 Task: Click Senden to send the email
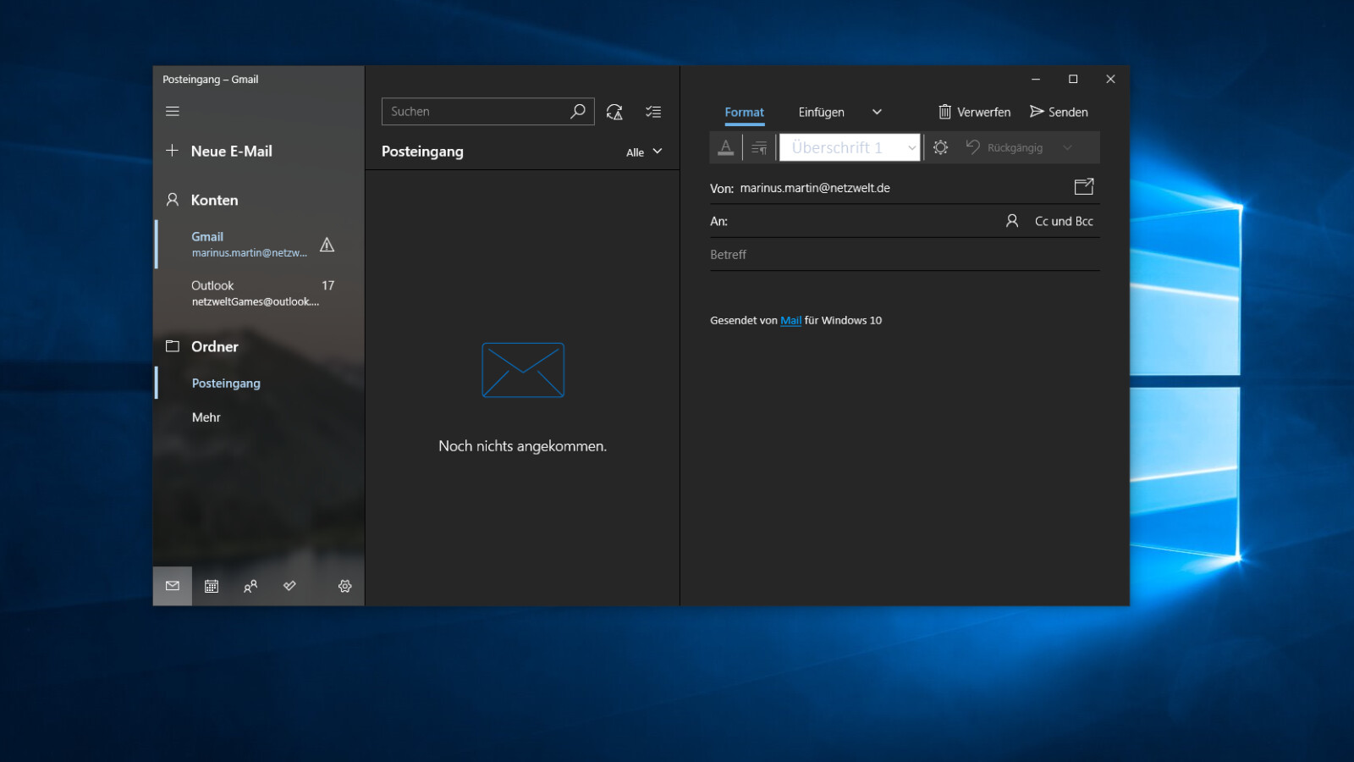[1059, 111]
